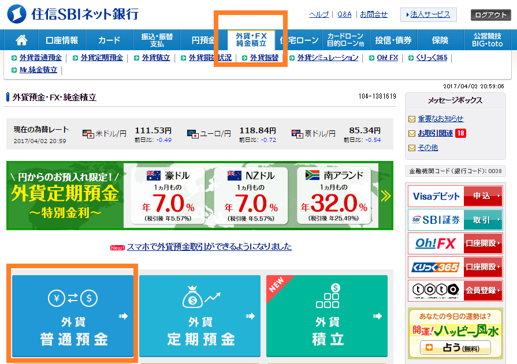Click Visaデビット 申込 banner
This screenshot has width=517, height=364.
click(455, 196)
